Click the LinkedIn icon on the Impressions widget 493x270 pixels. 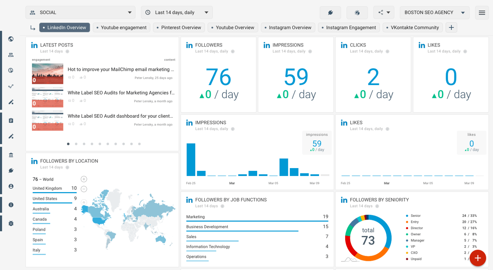click(x=266, y=45)
